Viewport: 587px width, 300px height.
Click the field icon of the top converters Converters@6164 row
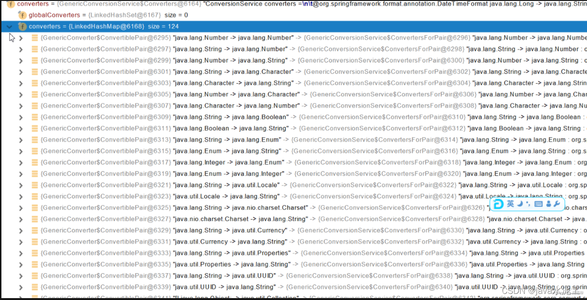click(10, 4)
